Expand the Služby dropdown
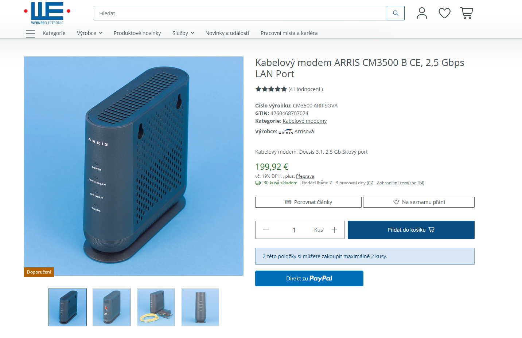This screenshot has height=338, width=522. 183,33
